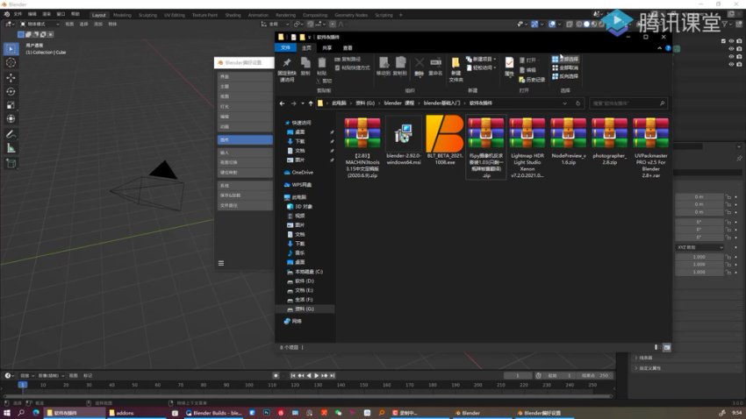Select the Rotate tool in left toolbar
This screenshot has width=746, height=419.
coord(11,91)
